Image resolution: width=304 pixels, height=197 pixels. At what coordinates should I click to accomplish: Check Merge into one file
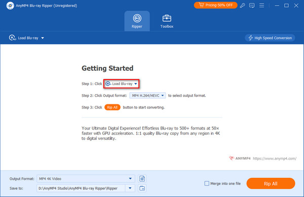point(207,183)
